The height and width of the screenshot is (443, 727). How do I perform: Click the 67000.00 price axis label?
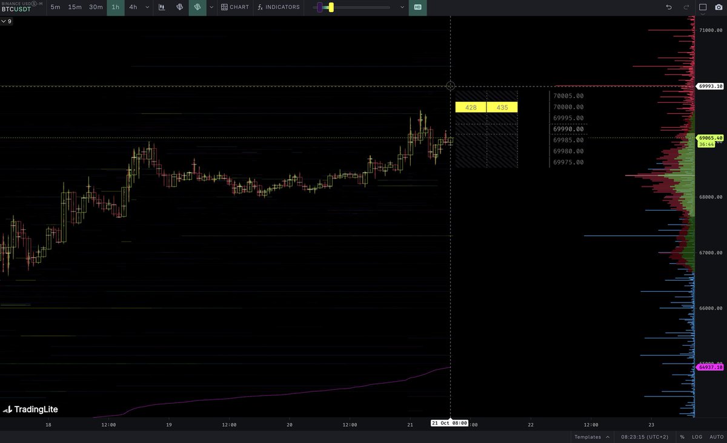[710, 253]
